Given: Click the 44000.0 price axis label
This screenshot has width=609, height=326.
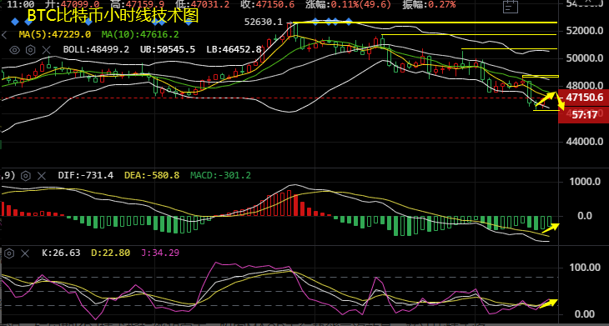Looking at the screenshot, I should (x=584, y=142).
